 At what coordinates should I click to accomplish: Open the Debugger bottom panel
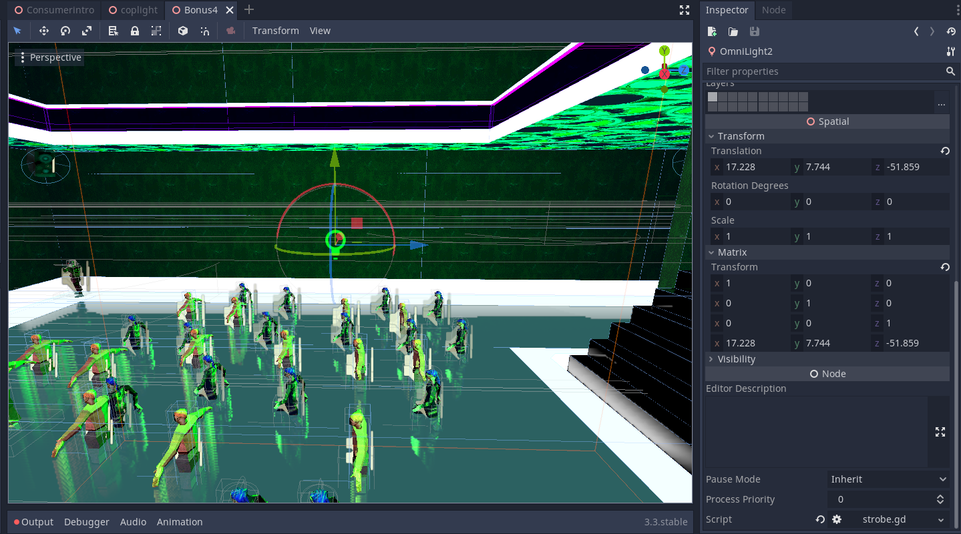tap(87, 522)
